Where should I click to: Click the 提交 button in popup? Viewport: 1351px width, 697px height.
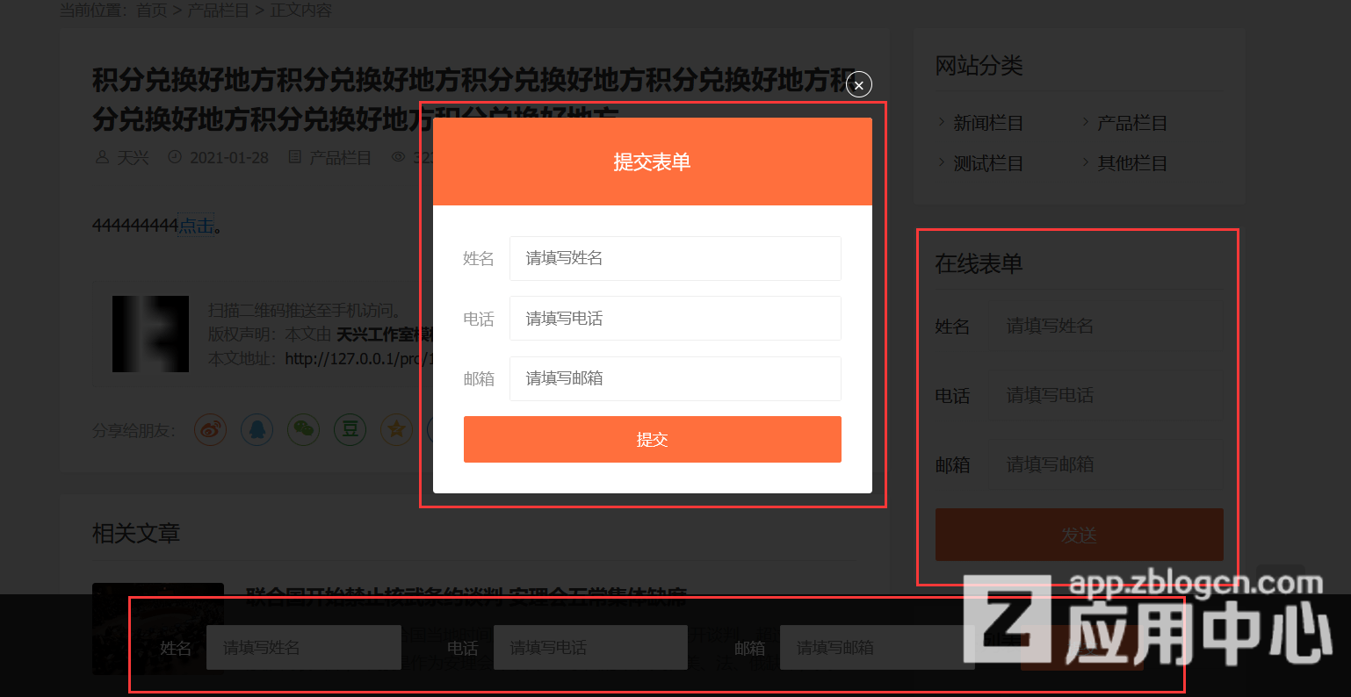[x=652, y=439]
